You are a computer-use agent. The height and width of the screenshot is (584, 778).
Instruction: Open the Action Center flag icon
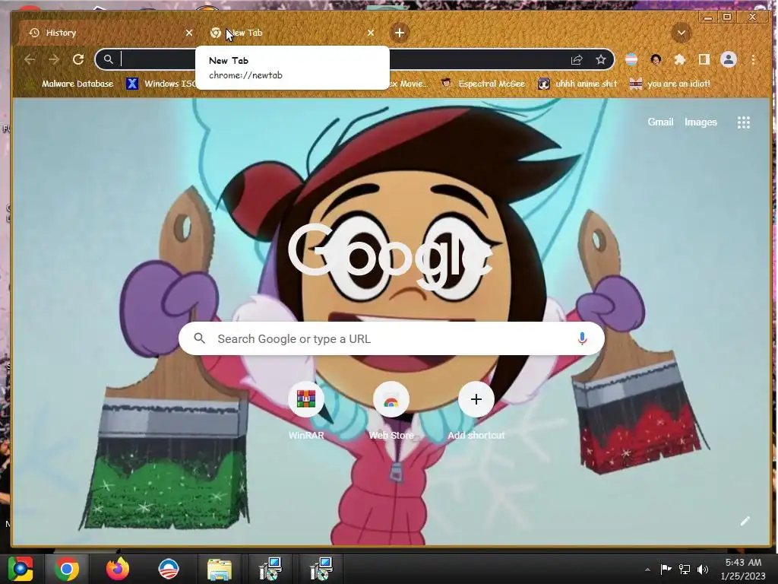(x=666, y=569)
